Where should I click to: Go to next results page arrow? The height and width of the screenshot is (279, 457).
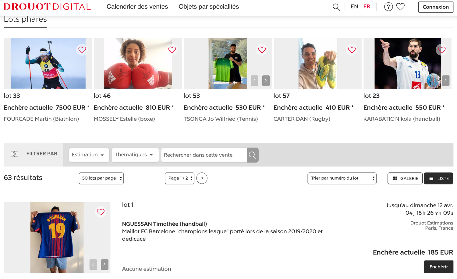202,178
